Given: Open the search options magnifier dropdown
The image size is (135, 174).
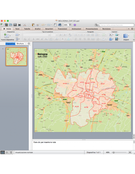Looking at the screenshot, I should click(x=97, y=25).
